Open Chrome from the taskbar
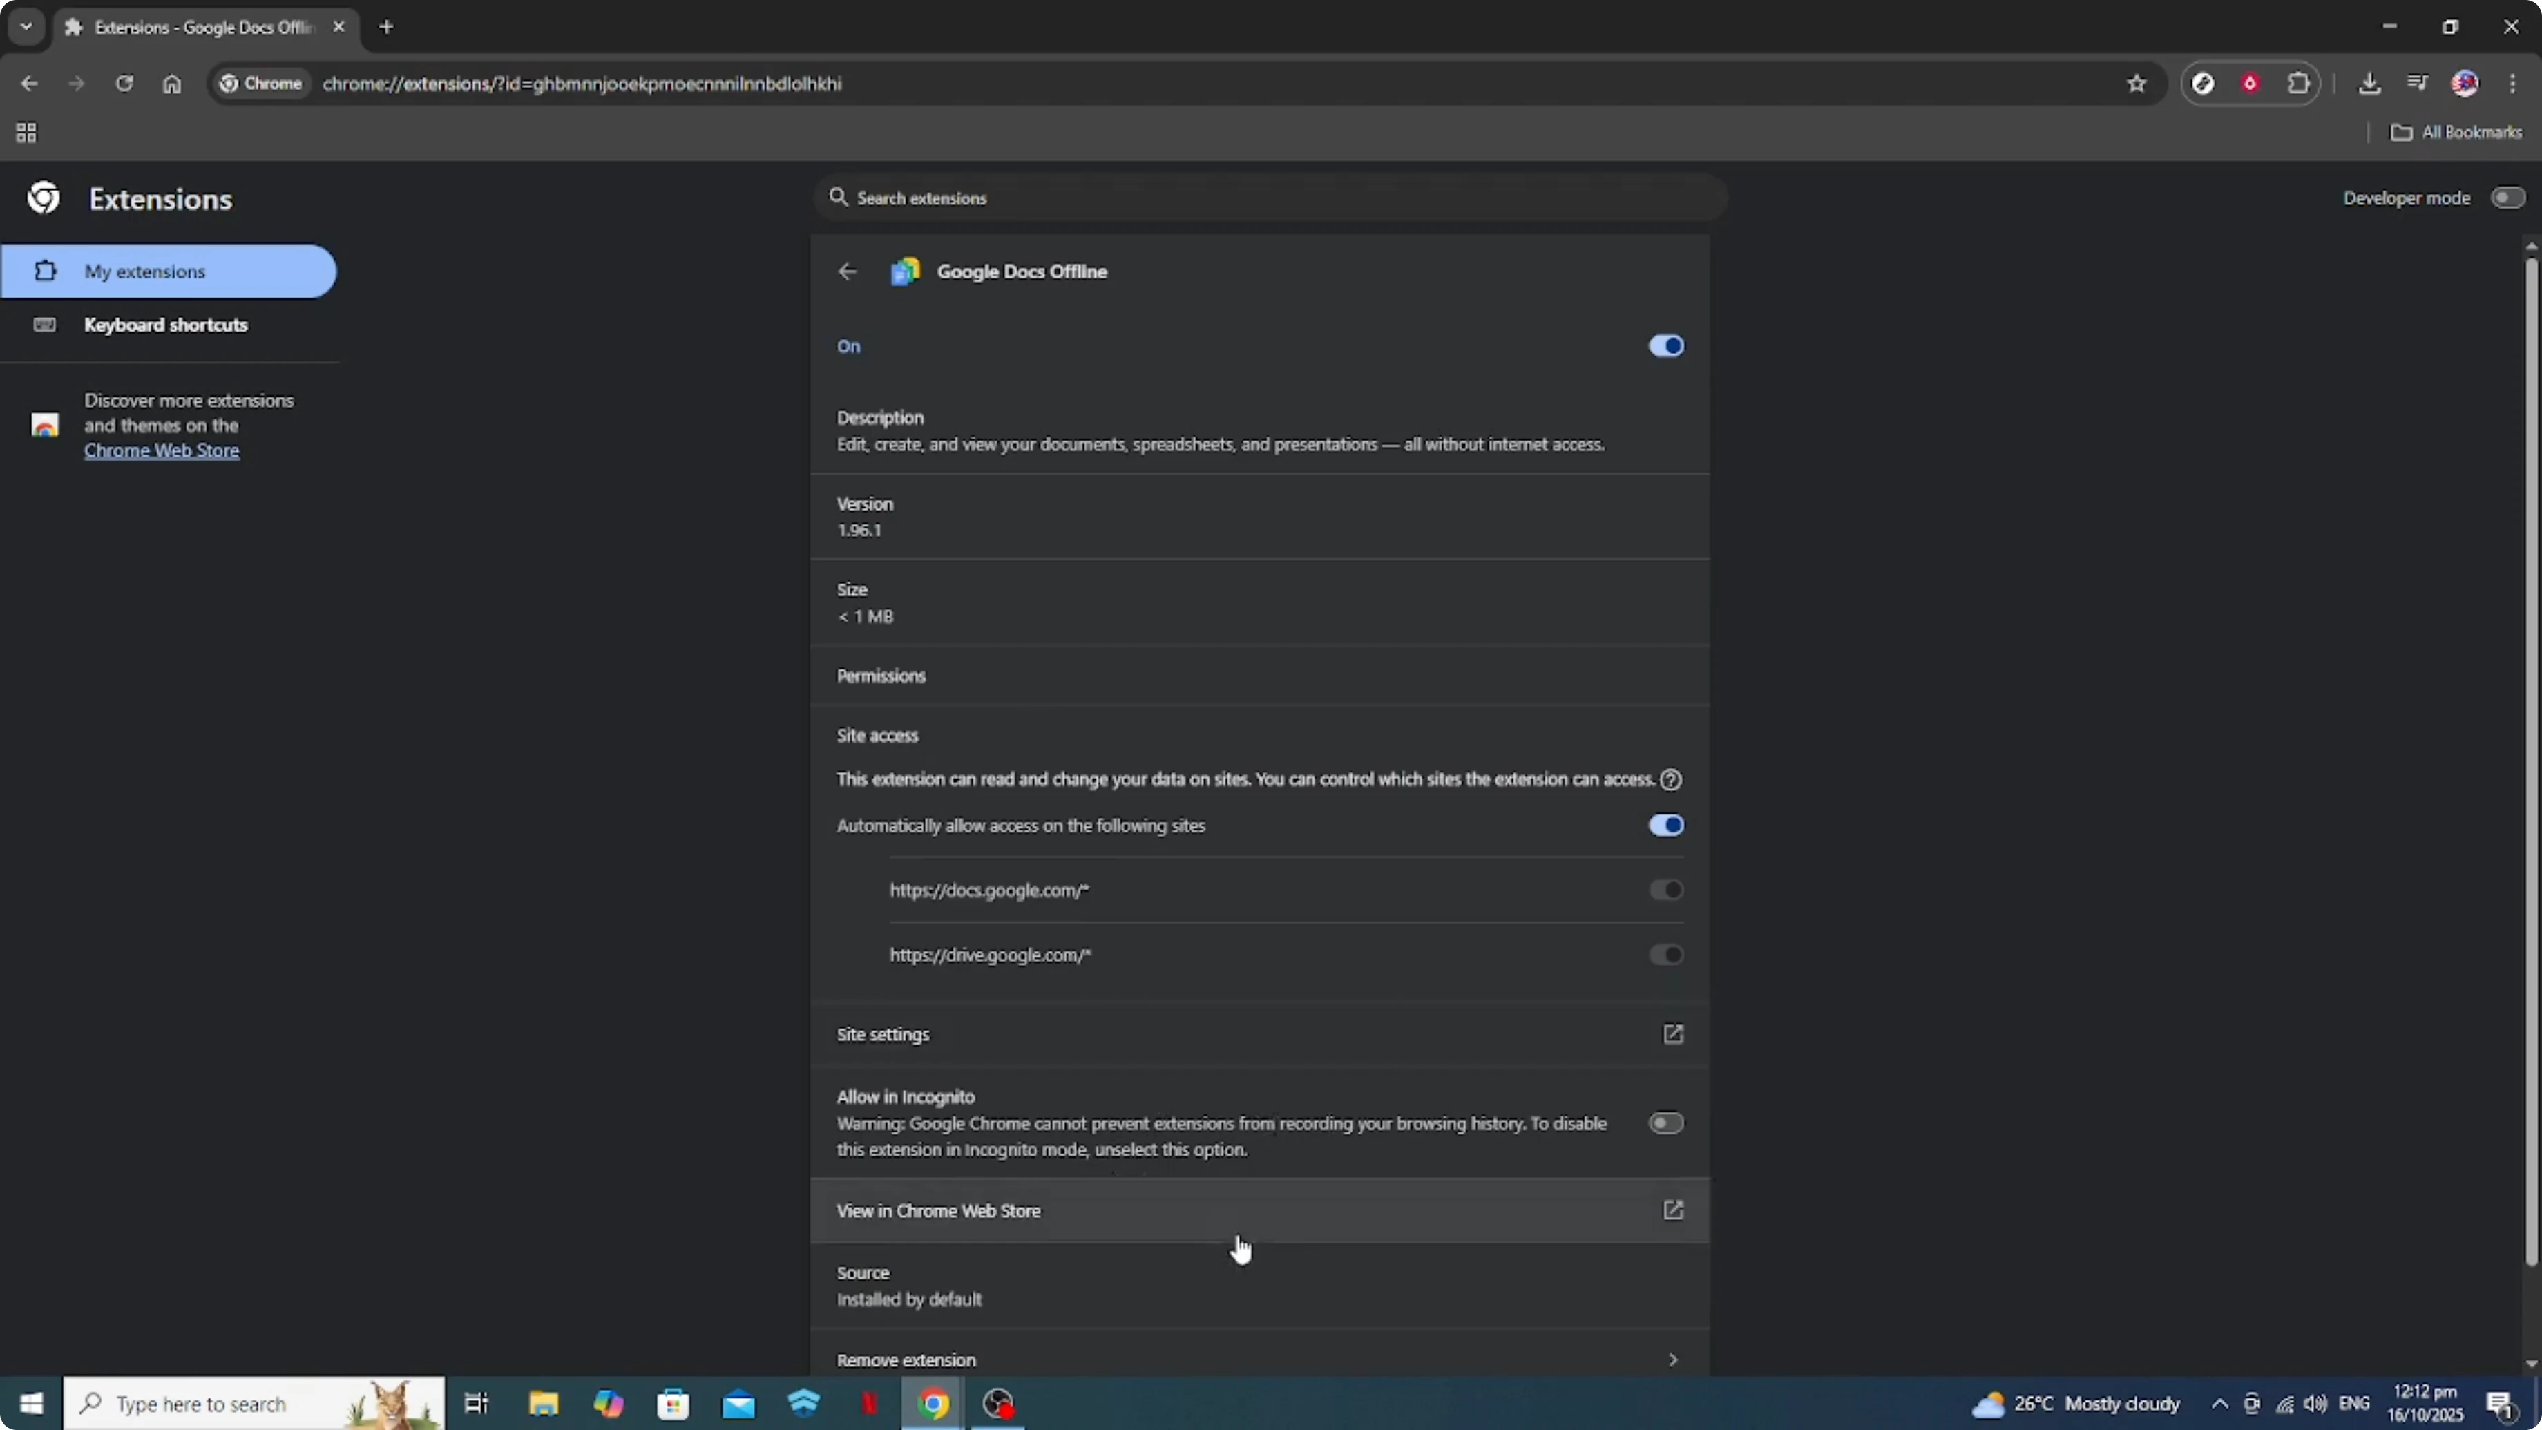2542x1430 pixels. (x=933, y=1403)
